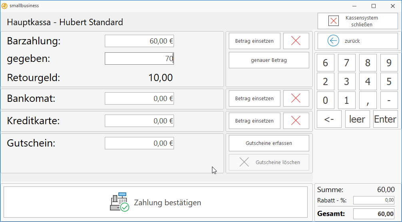Click Betrag einsetzen for Kreditkarte
The image size is (402, 222).
point(254,121)
